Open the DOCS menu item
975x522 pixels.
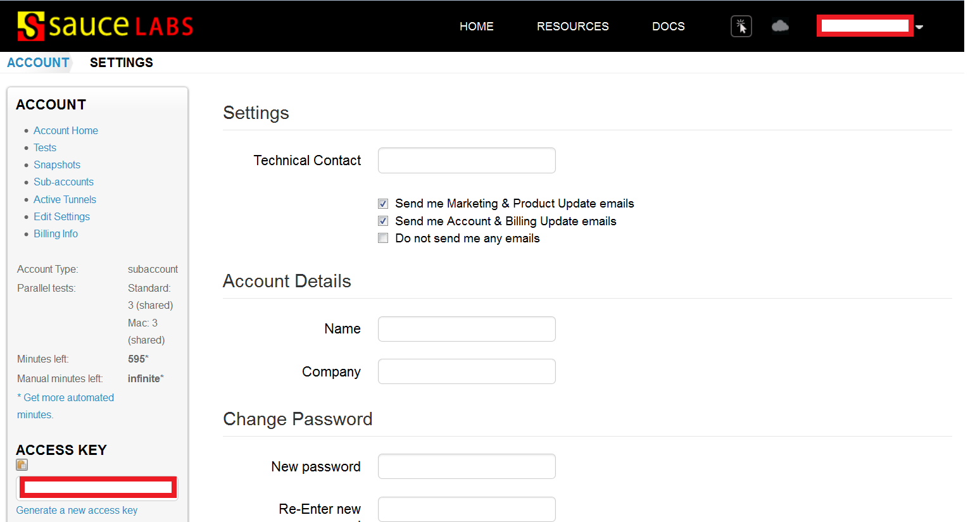pyautogui.click(x=668, y=27)
